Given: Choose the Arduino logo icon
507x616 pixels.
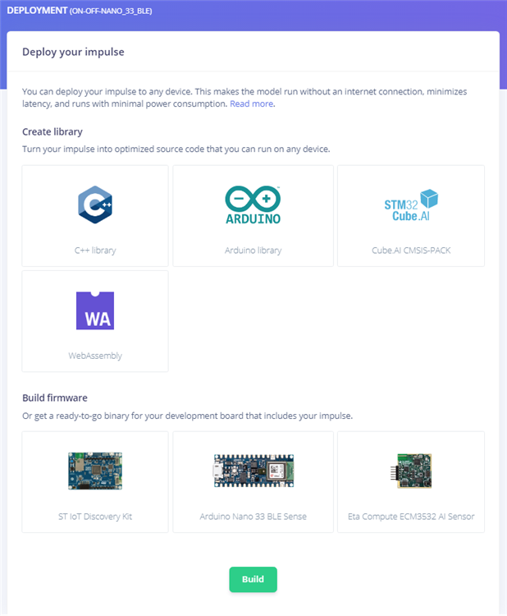Looking at the screenshot, I should [x=253, y=205].
